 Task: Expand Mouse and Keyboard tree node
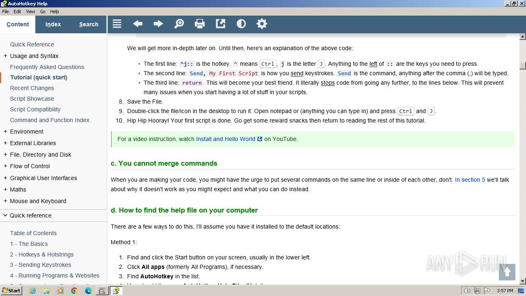[5, 201]
